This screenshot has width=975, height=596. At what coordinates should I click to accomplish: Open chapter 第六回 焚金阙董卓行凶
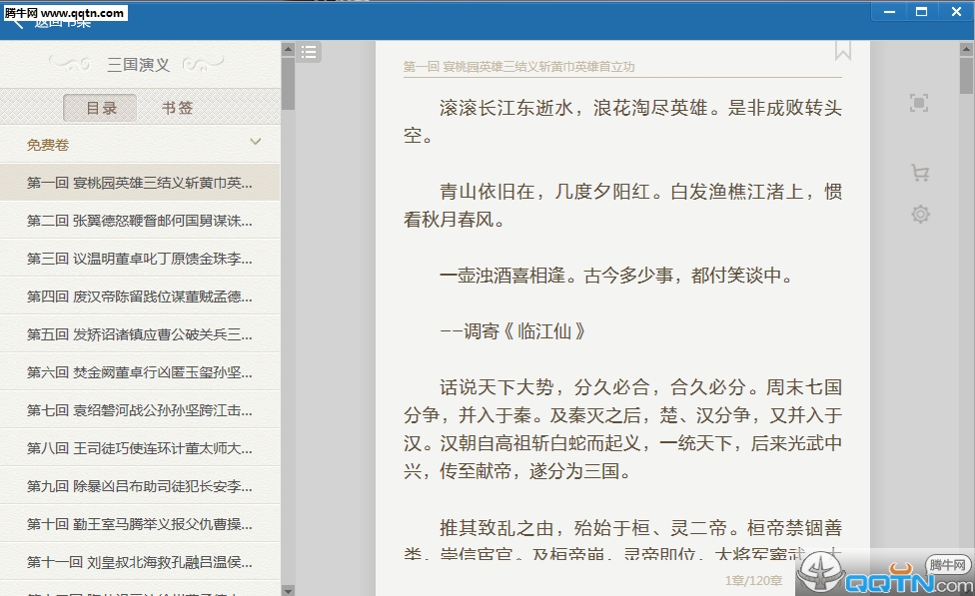pos(140,372)
